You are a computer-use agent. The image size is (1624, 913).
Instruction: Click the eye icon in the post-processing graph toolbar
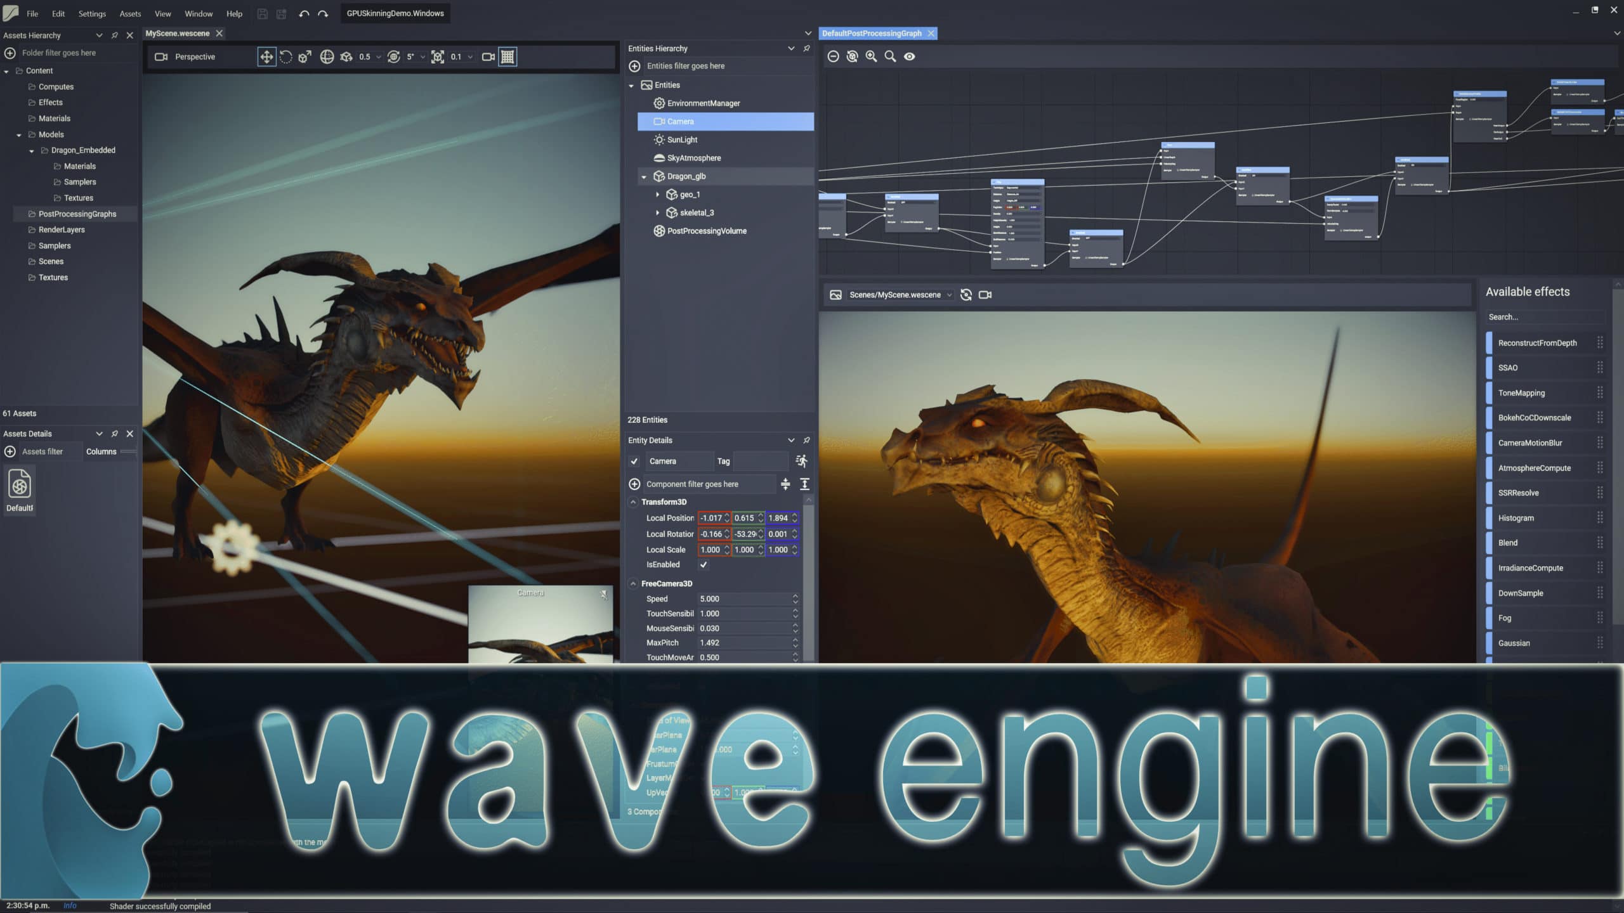pos(909,56)
